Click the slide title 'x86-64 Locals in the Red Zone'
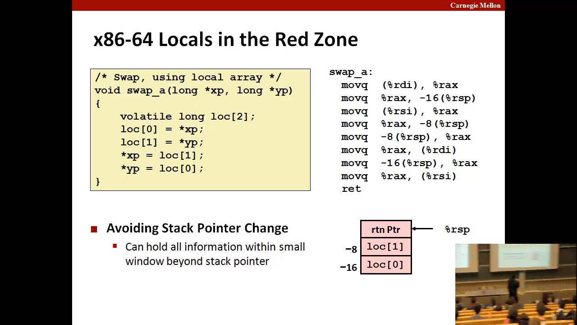 225,40
